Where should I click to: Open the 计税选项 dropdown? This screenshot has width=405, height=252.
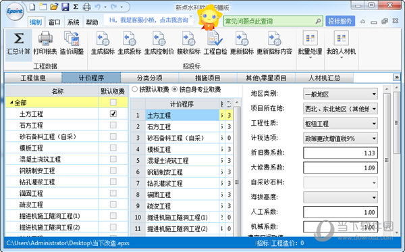(x=340, y=138)
